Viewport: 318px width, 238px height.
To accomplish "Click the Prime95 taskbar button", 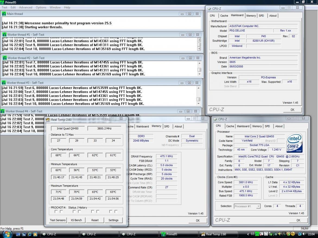I will (179, 234).
